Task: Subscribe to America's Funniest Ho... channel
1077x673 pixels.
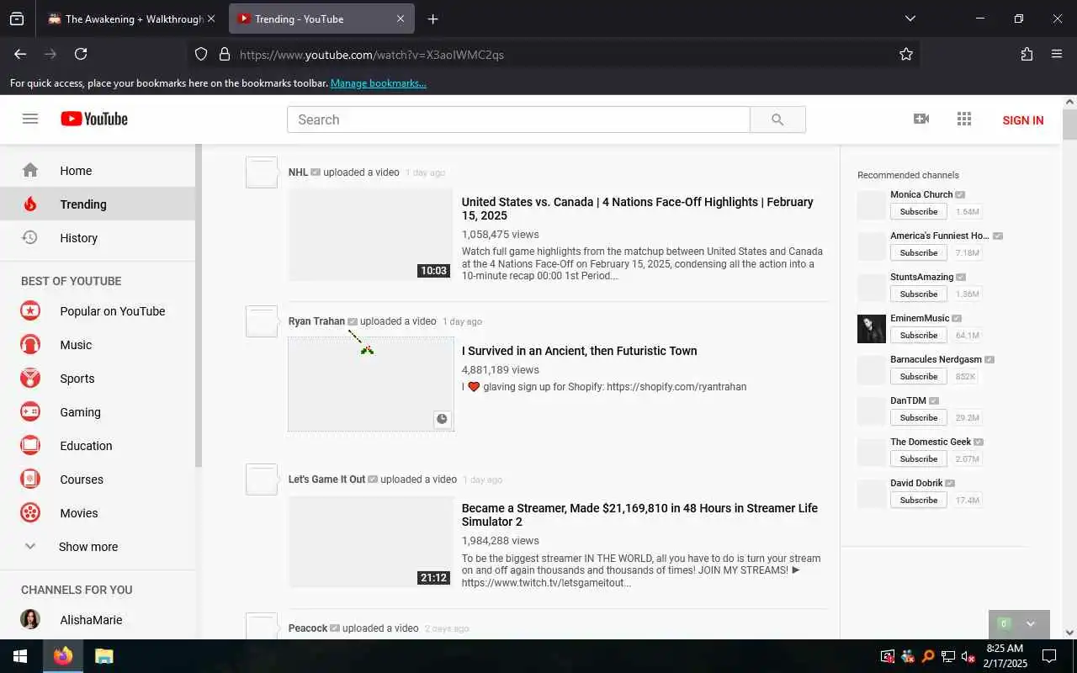Action: pyautogui.click(x=918, y=252)
